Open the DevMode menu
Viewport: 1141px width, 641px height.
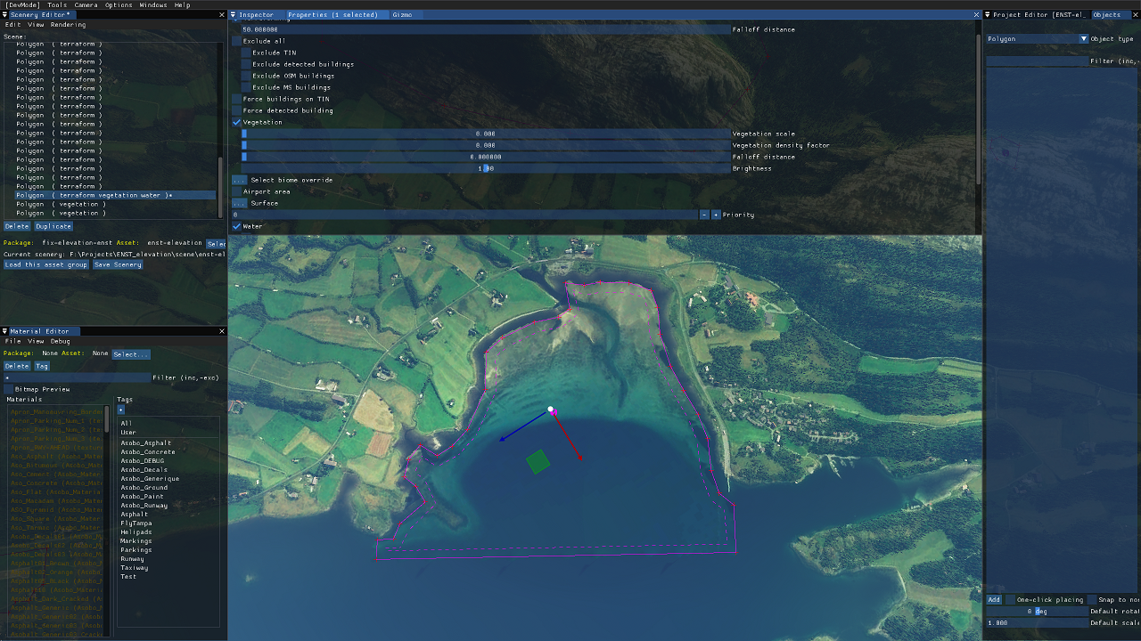click(23, 5)
